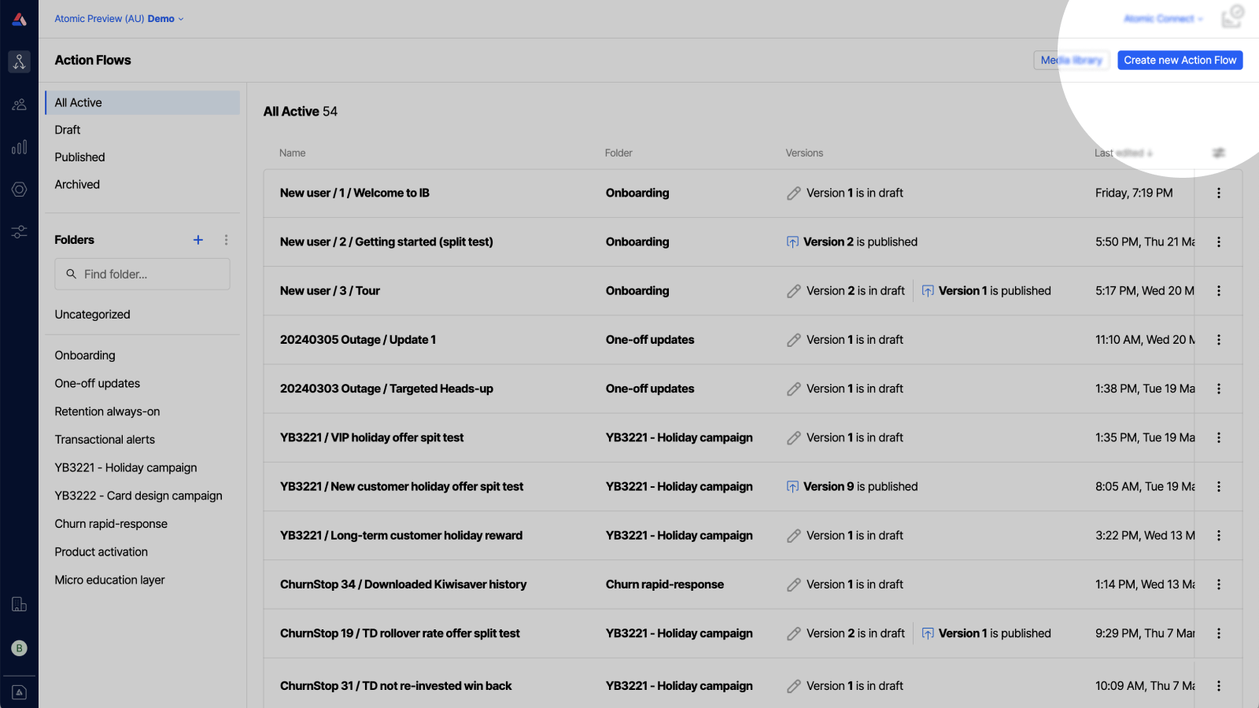Screen dimensions: 1259x708
Task: Open the Action Flows sidebar icon
Action: [19, 61]
